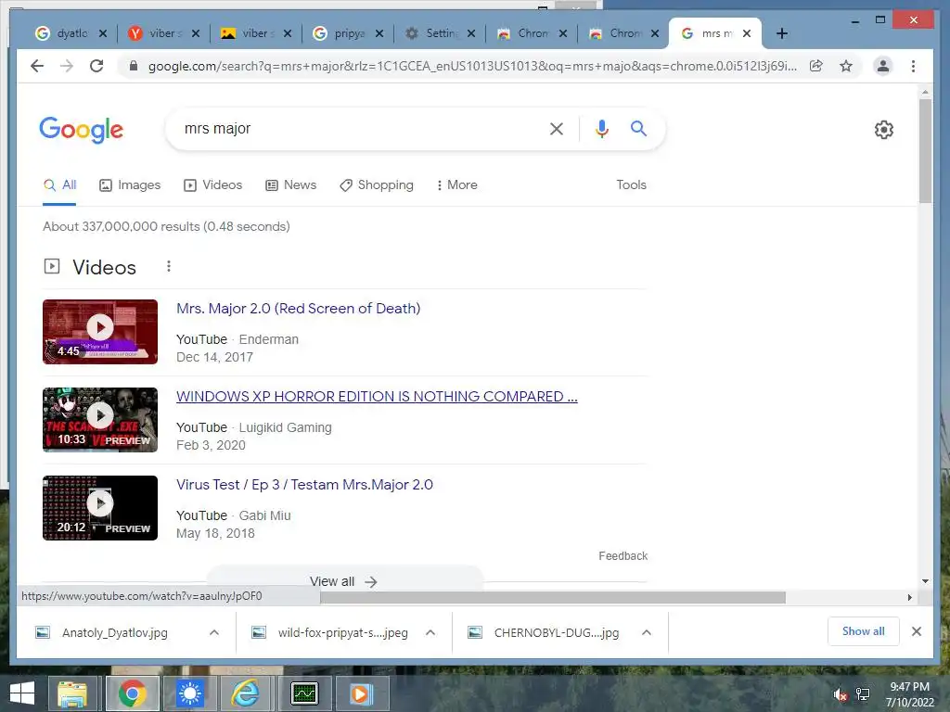Expand options for wild-fox-pripyat download

[430, 632]
